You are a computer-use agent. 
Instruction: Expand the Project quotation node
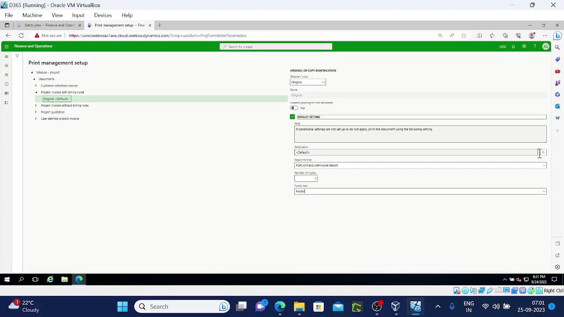36,112
